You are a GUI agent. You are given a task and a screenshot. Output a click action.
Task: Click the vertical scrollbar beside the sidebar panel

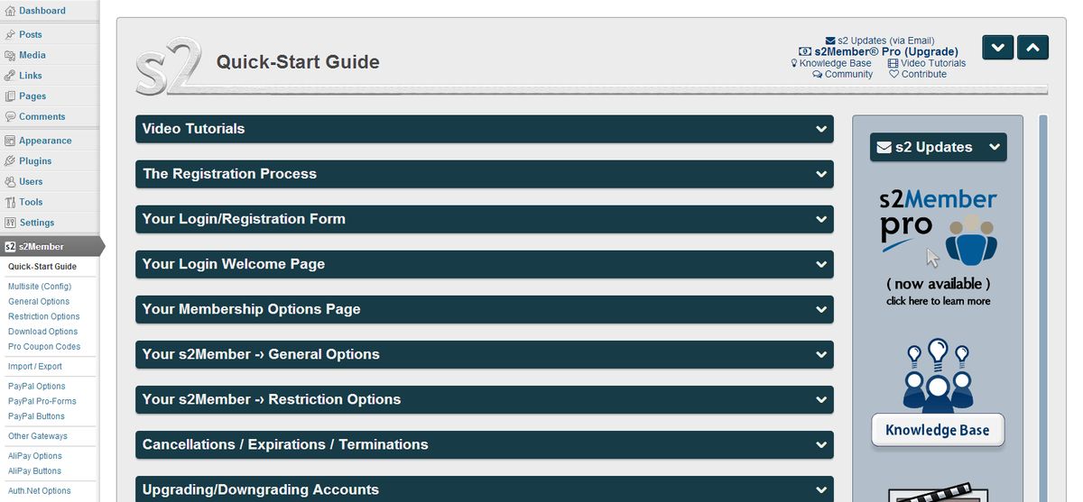click(1043, 306)
